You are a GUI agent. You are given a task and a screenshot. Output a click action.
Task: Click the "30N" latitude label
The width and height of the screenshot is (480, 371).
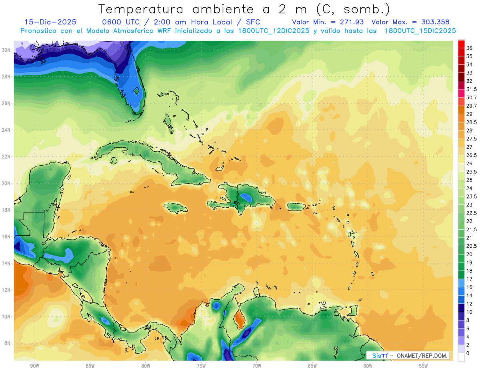(x=6, y=50)
